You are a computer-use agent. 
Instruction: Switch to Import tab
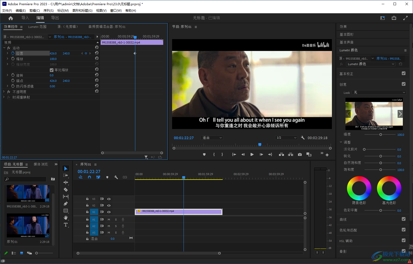tap(25, 18)
